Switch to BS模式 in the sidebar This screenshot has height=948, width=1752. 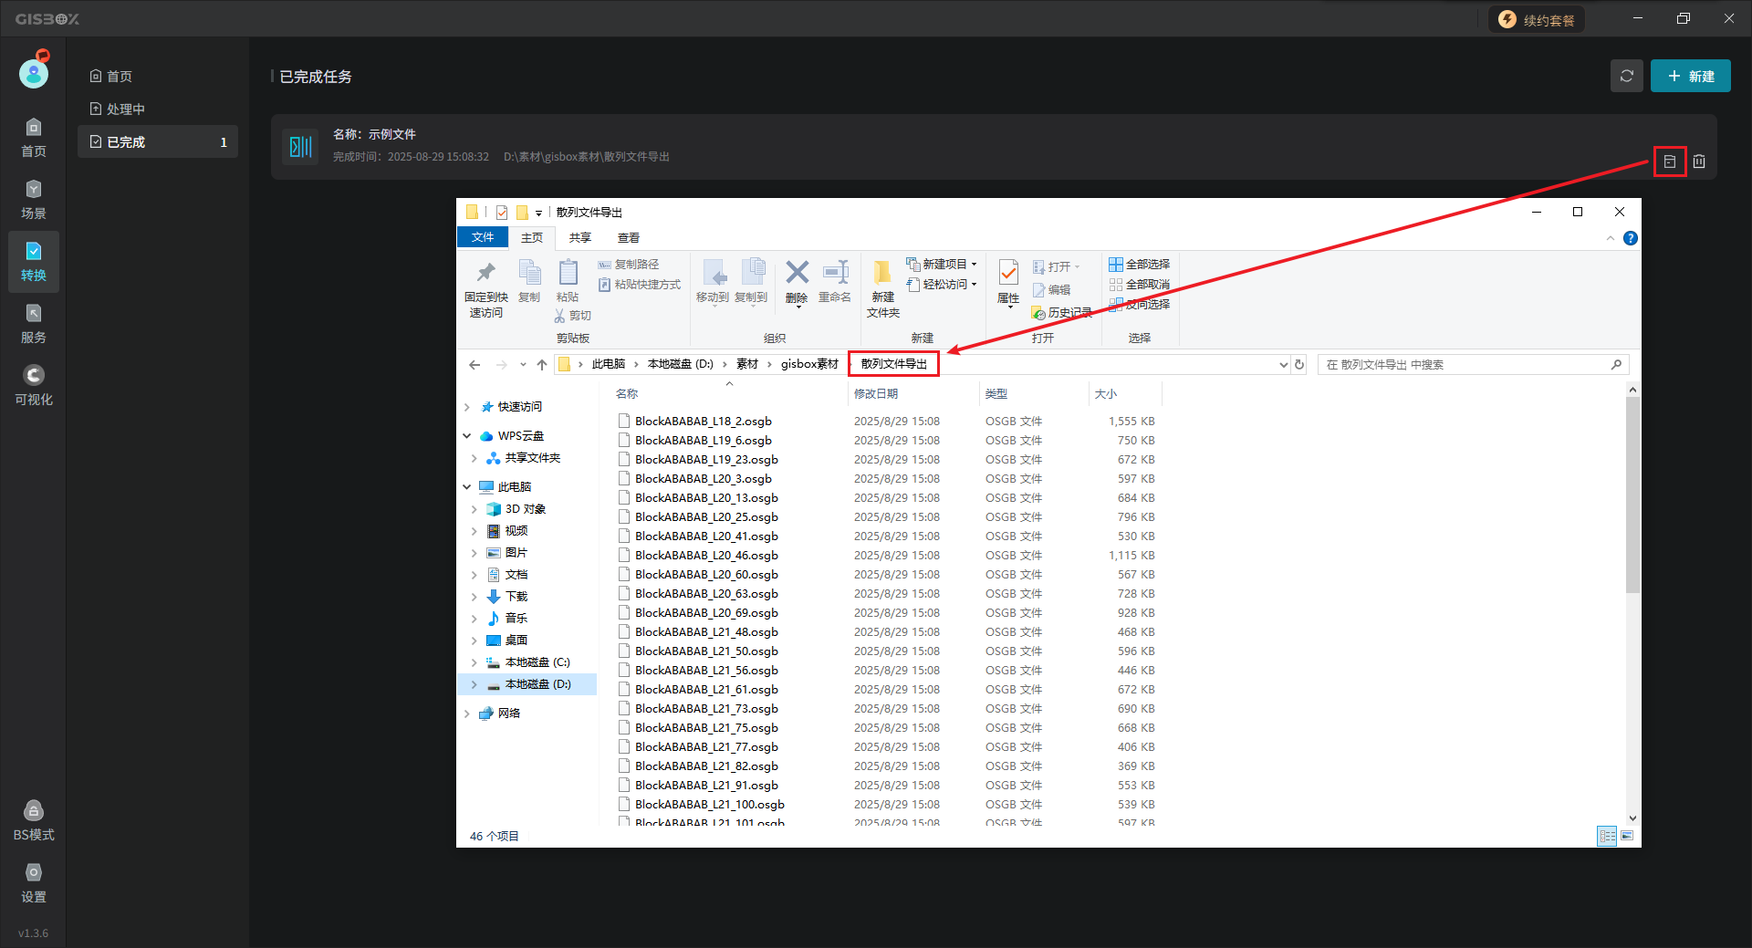coord(34,820)
